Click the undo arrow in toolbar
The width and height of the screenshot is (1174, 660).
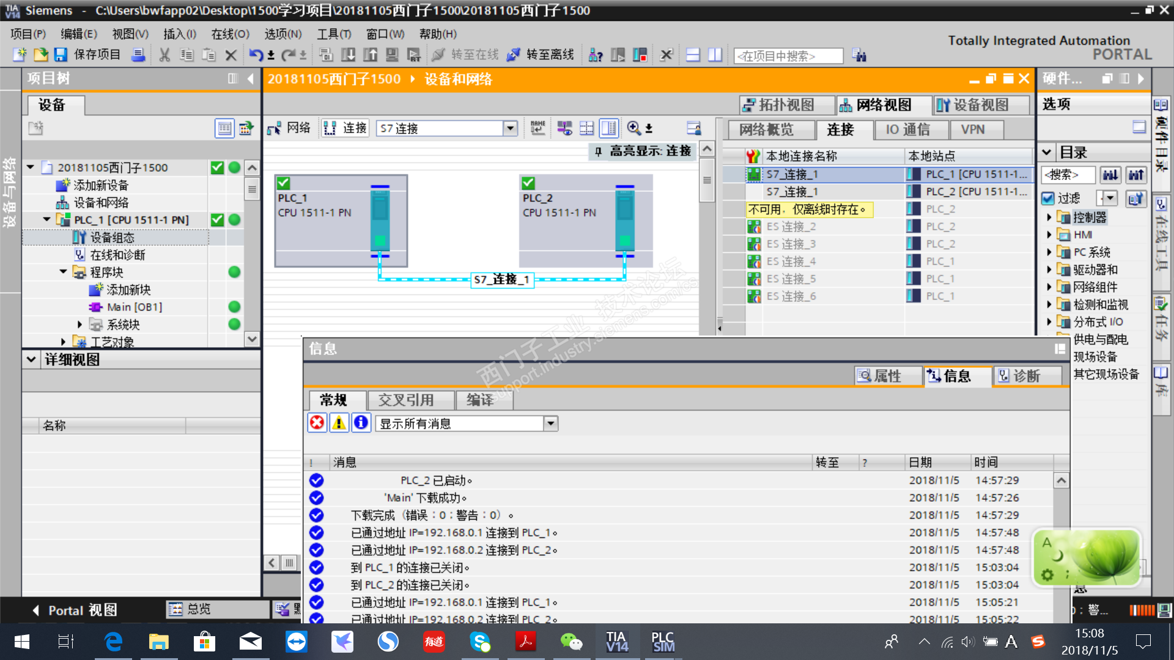click(255, 55)
